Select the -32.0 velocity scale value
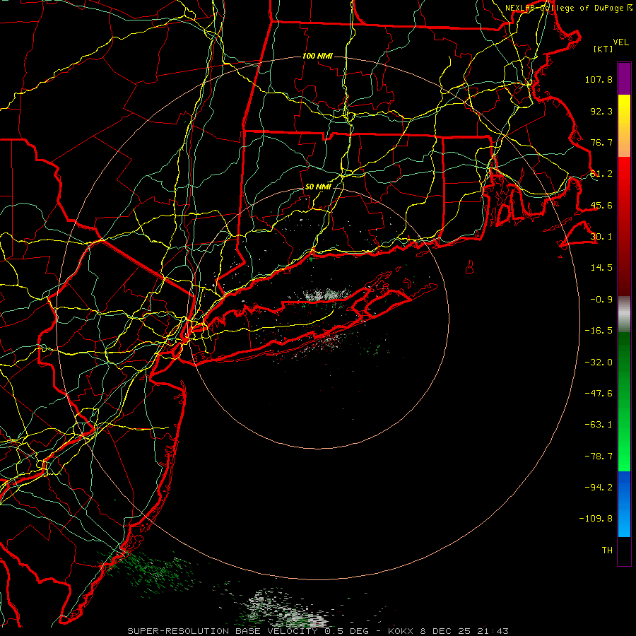This screenshot has width=636, height=636. click(599, 363)
